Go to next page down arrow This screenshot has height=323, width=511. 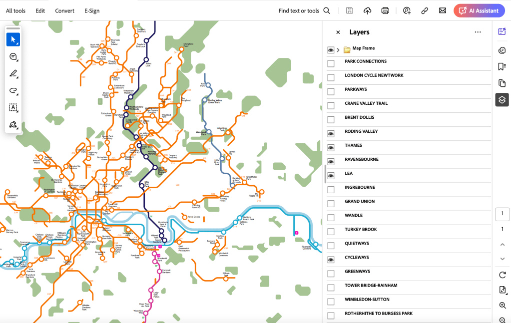tap(503, 259)
